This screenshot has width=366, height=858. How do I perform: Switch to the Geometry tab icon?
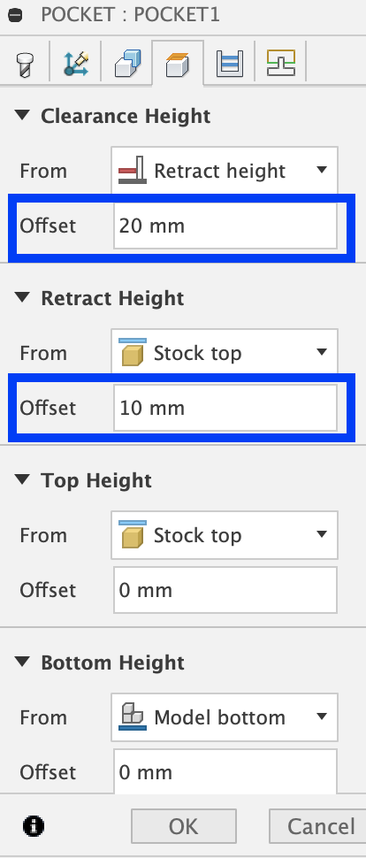pyautogui.click(x=128, y=64)
